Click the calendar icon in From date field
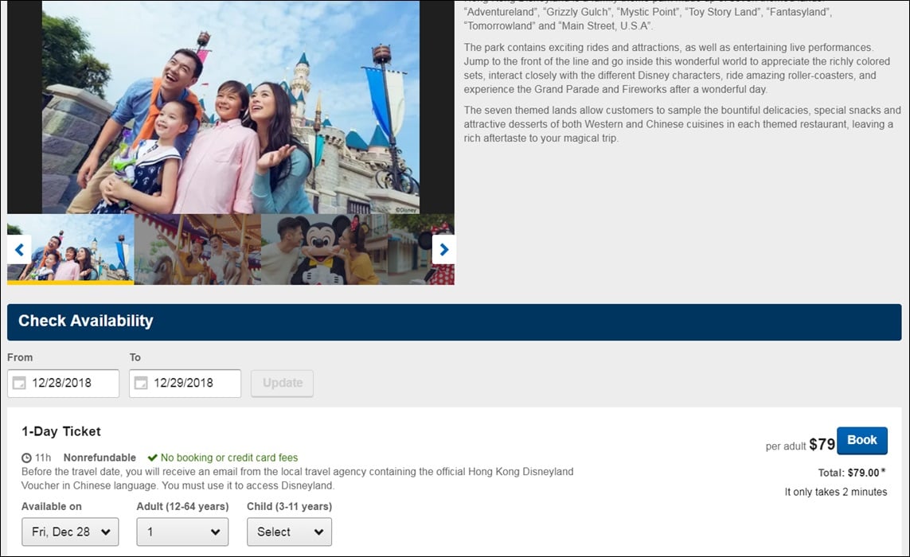The width and height of the screenshot is (910, 557). [x=19, y=383]
